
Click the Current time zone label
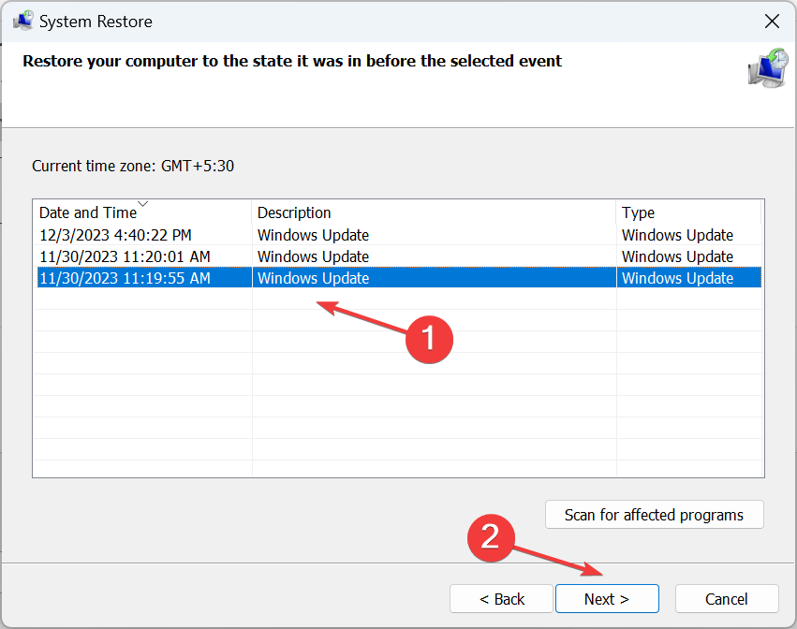coord(133,166)
